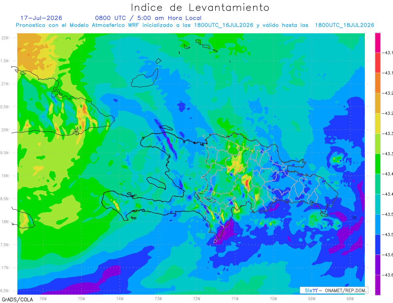Select initialization time '1800UTC_16JUL2026'
393x303 pixels.
click(223, 25)
